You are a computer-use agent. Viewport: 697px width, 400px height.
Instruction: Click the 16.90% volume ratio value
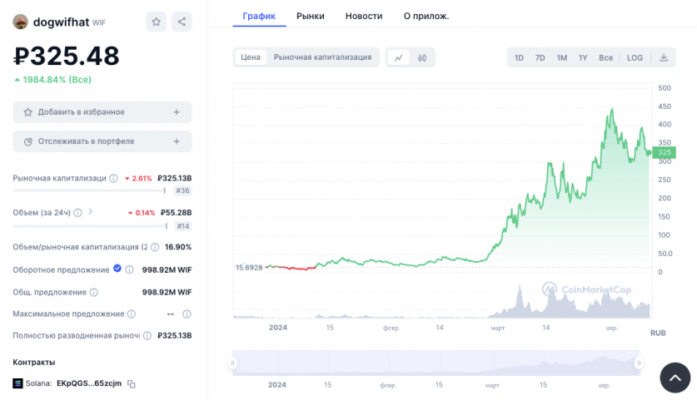[x=178, y=247]
